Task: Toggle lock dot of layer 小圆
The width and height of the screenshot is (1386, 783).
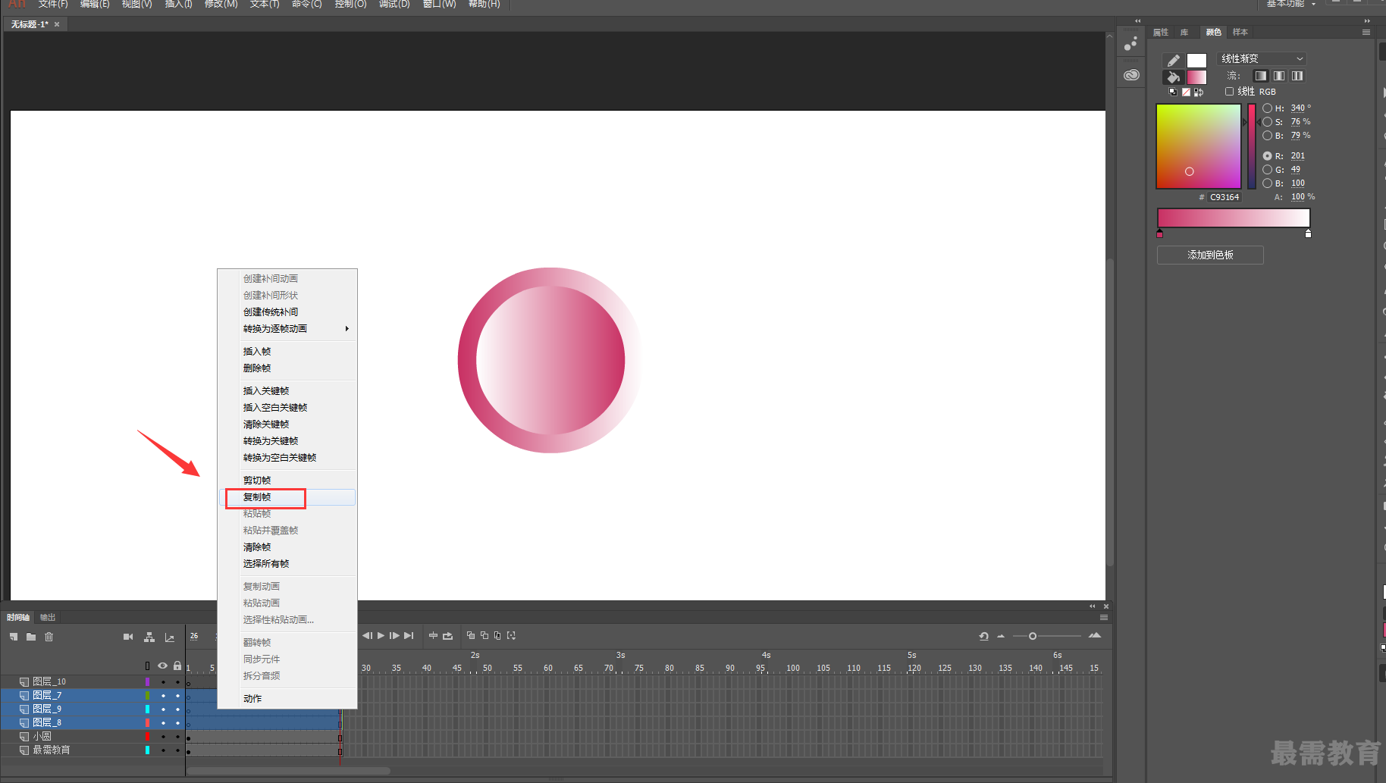Action: click(177, 737)
